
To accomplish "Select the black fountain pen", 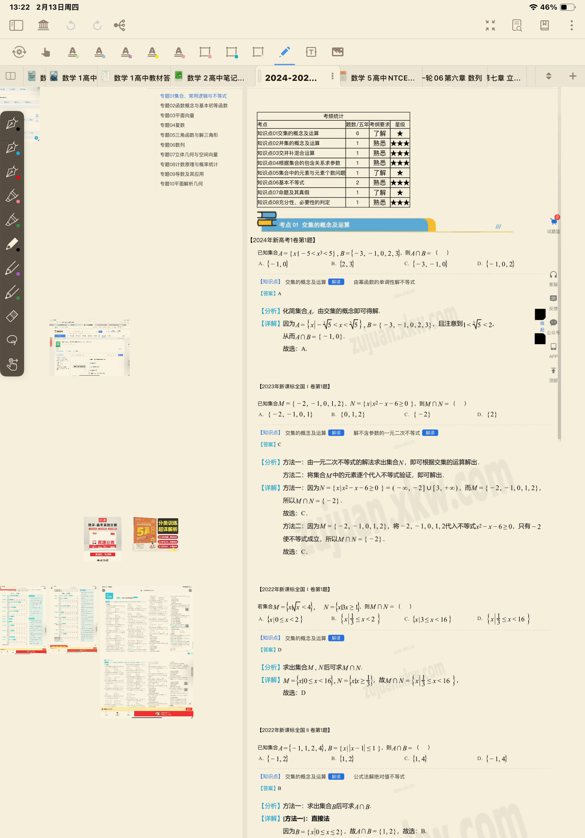I will (x=12, y=124).
